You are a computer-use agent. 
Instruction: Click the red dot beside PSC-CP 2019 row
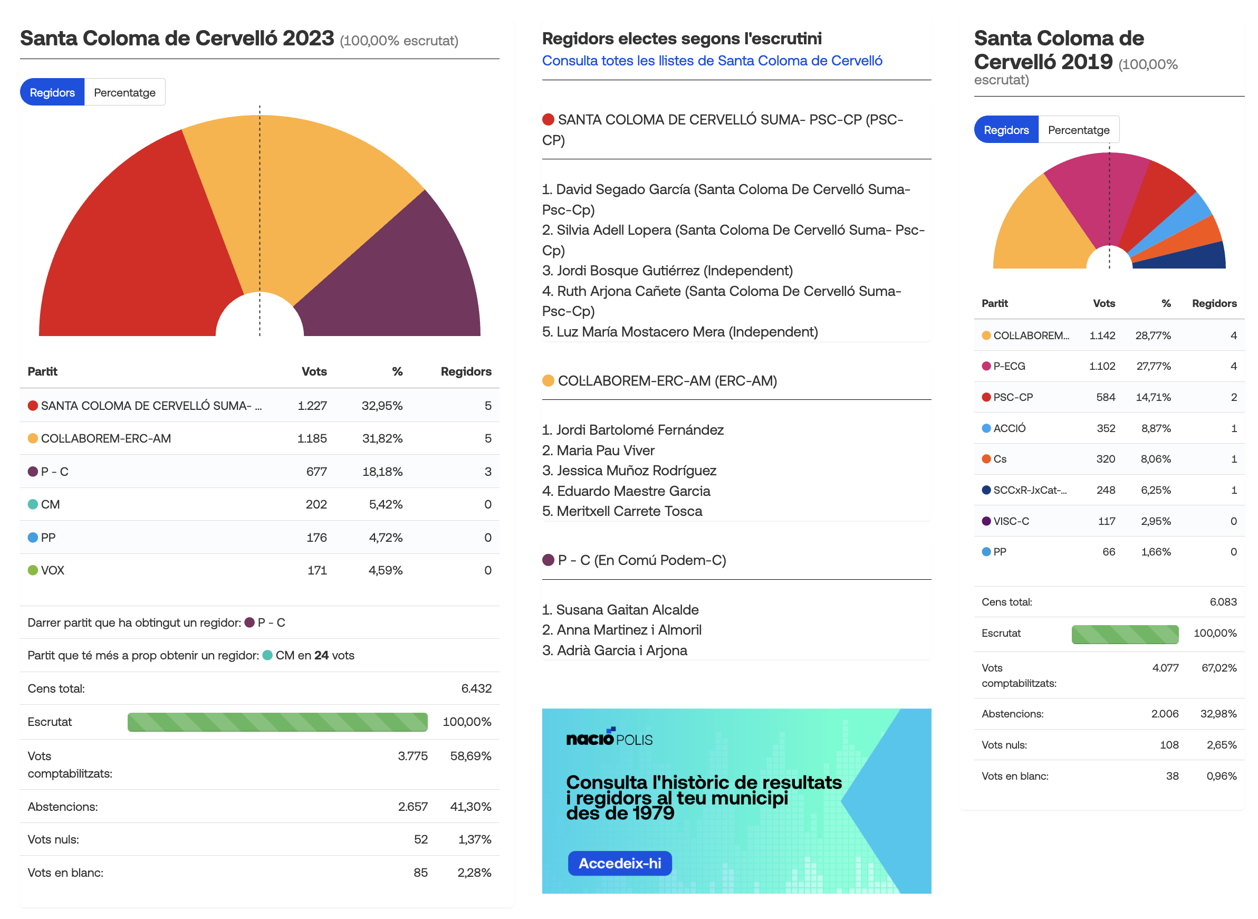pos(986,397)
